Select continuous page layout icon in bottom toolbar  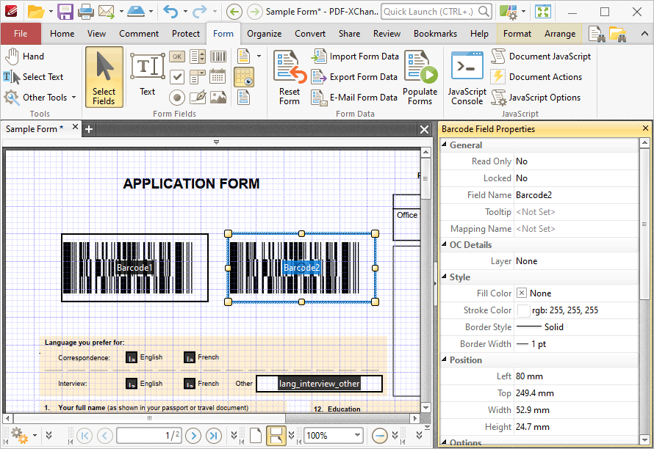coord(276,436)
